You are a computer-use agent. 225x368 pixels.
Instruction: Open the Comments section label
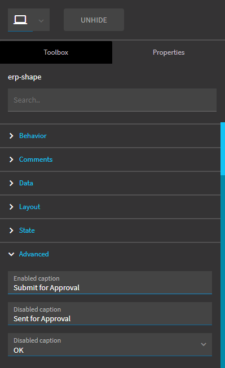(x=36, y=159)
